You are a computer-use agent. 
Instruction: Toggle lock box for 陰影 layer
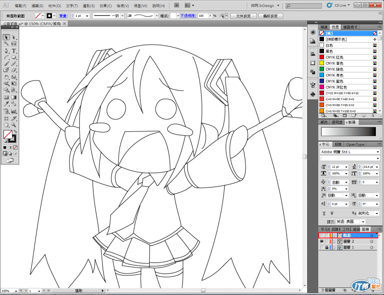tap(327, 235)
